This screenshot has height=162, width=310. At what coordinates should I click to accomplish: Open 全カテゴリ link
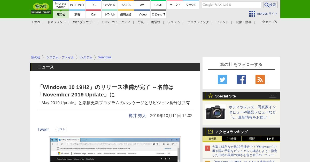coord(270,22)
